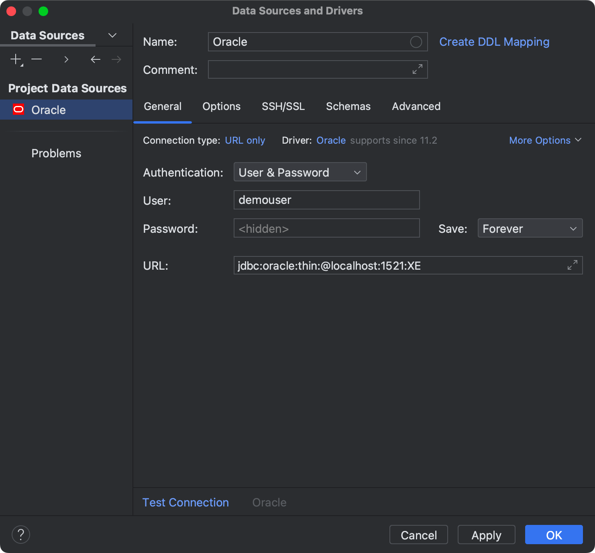Expand the URL field editor
The width and height of the screenshot is (595, 553).
(573, 265)
